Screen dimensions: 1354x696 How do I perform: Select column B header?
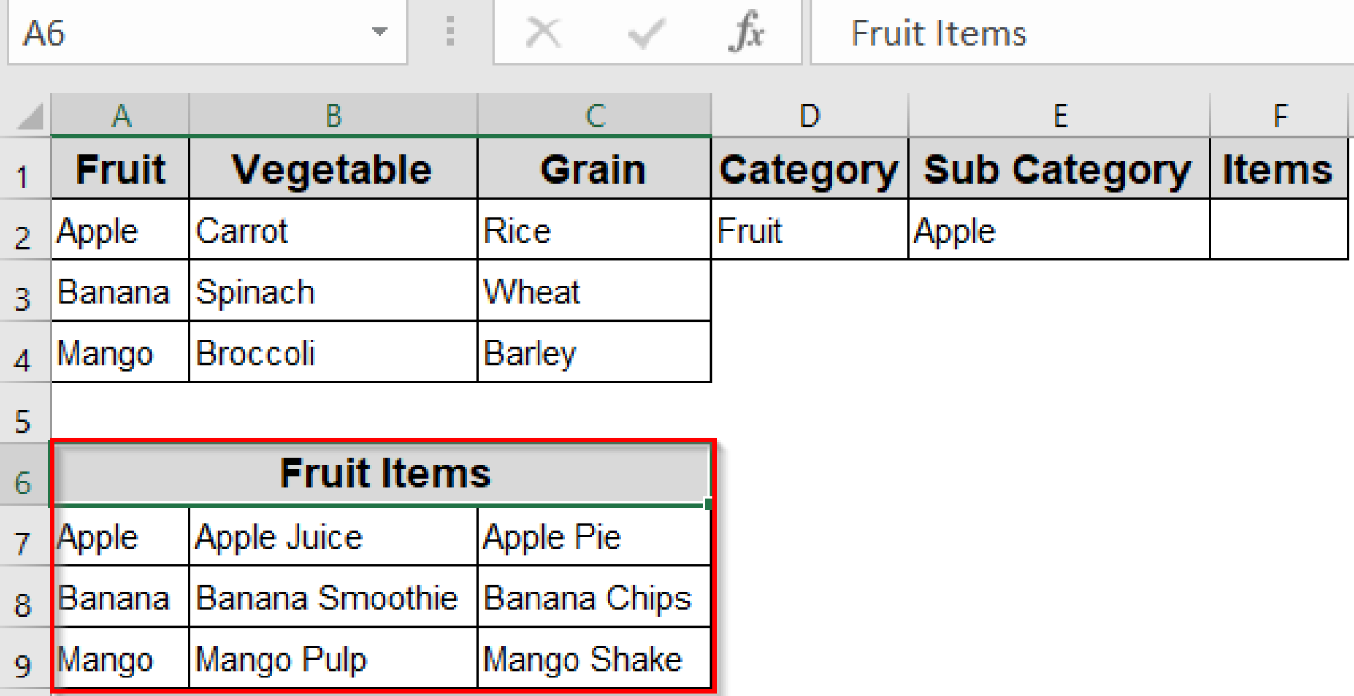[333, 116]
